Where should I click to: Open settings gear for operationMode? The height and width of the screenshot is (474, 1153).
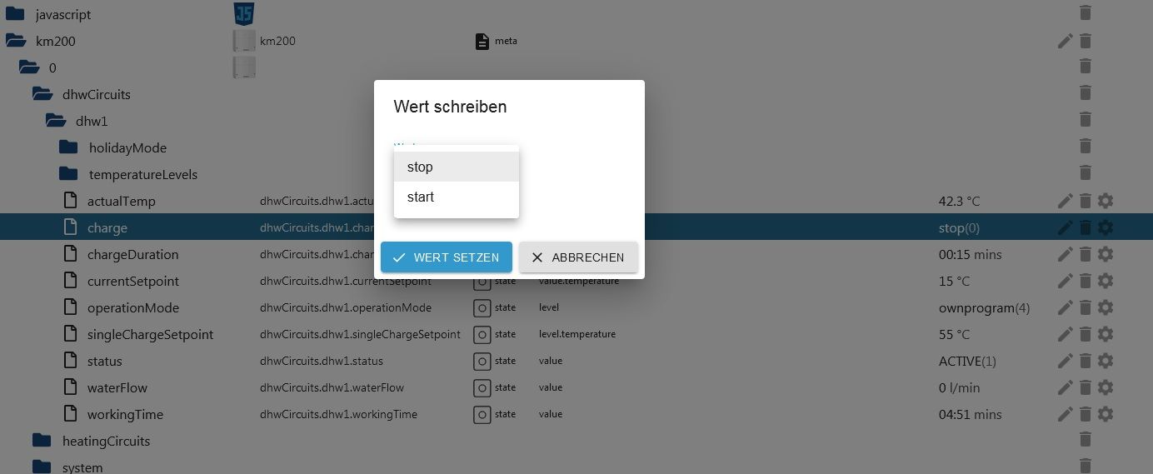tap(1106, 307)
